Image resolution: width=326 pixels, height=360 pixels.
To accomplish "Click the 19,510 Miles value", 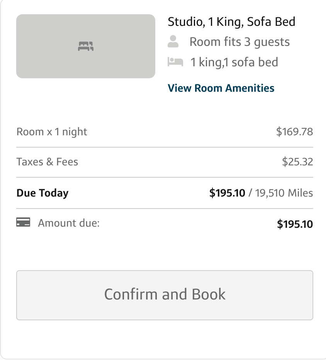I will click(284, 193).
